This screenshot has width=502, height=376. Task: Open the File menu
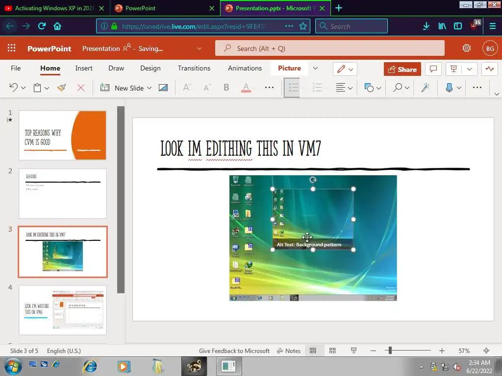point(16,68)
